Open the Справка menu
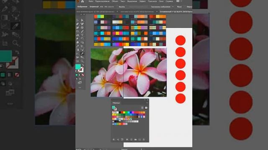 point(169,1)
